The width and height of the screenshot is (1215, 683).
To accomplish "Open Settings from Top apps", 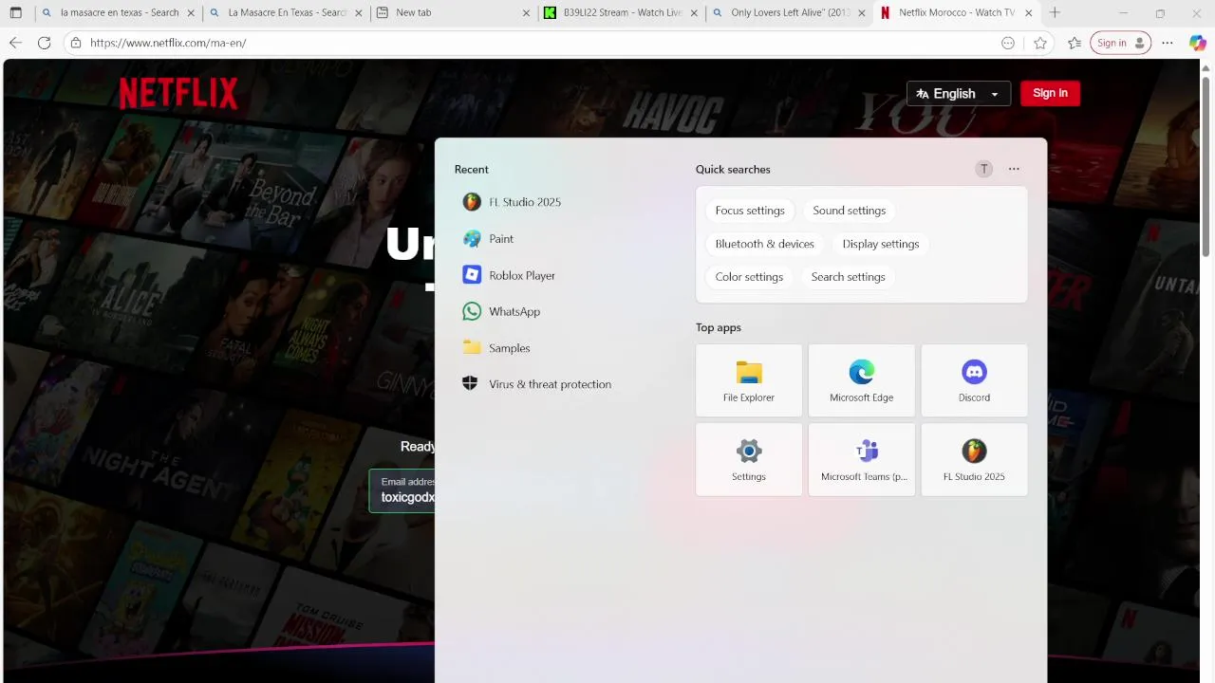I will [749, 459].
